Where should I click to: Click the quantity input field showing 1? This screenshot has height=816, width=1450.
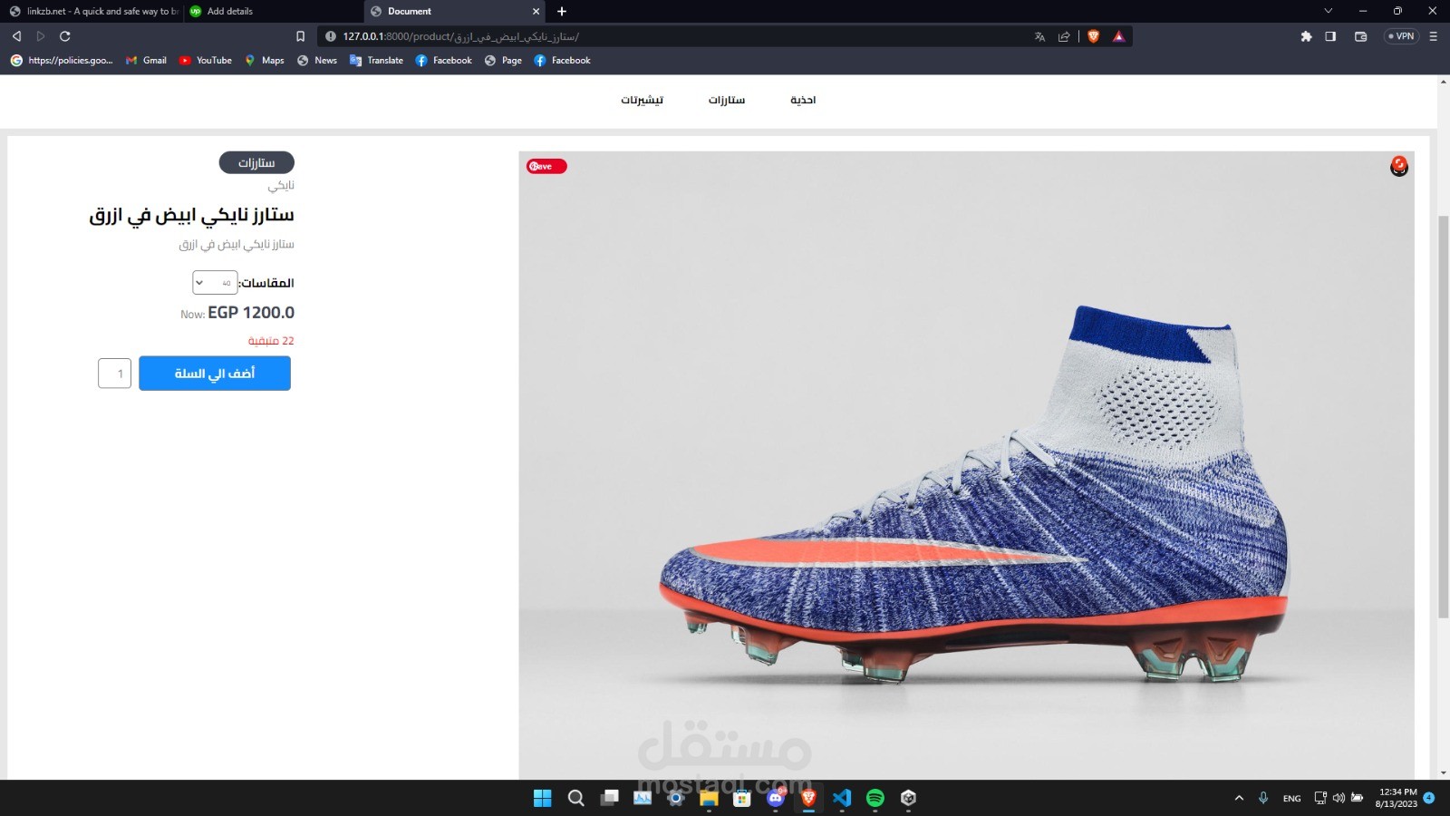click(115, 374)
